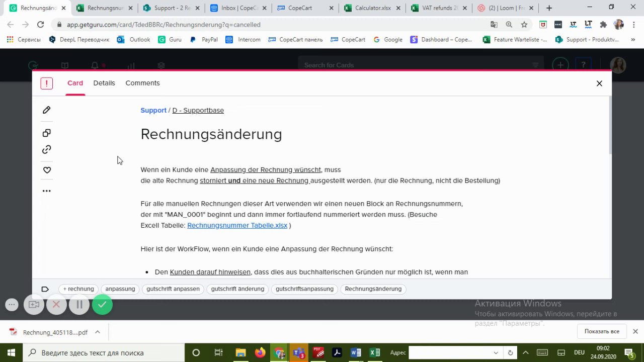The image size is (644, 362).
Task: Click the red verification alert icon
Action: point(47,83)
